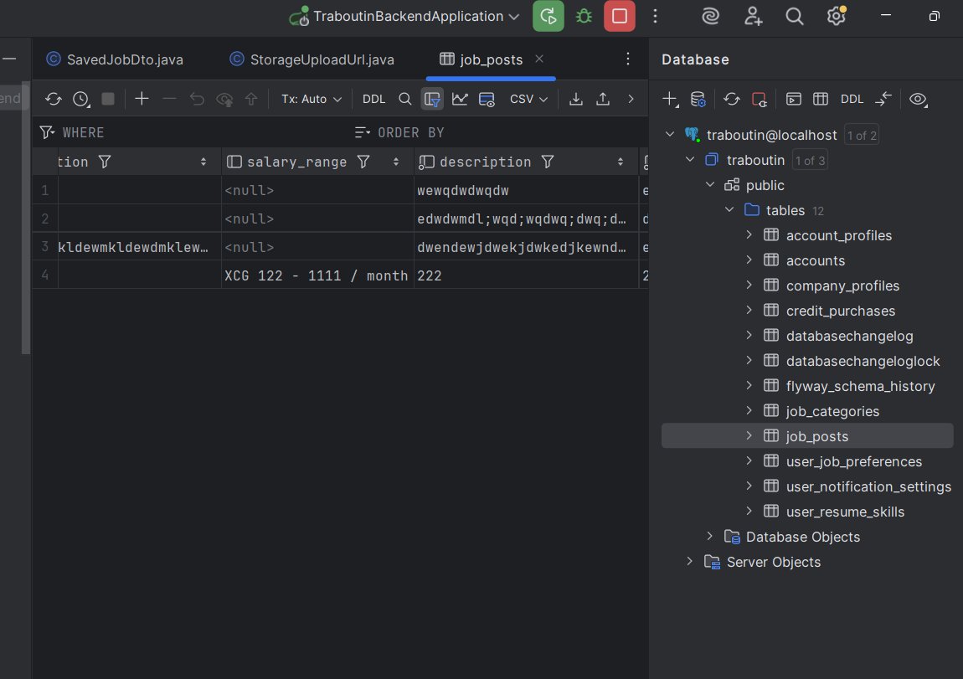The image size is (963, 679).
Task: Open the AI Assistant swirl icon
Action: coord(711,17)
